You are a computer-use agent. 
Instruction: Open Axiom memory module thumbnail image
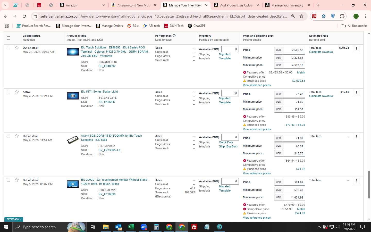(73, 140)
